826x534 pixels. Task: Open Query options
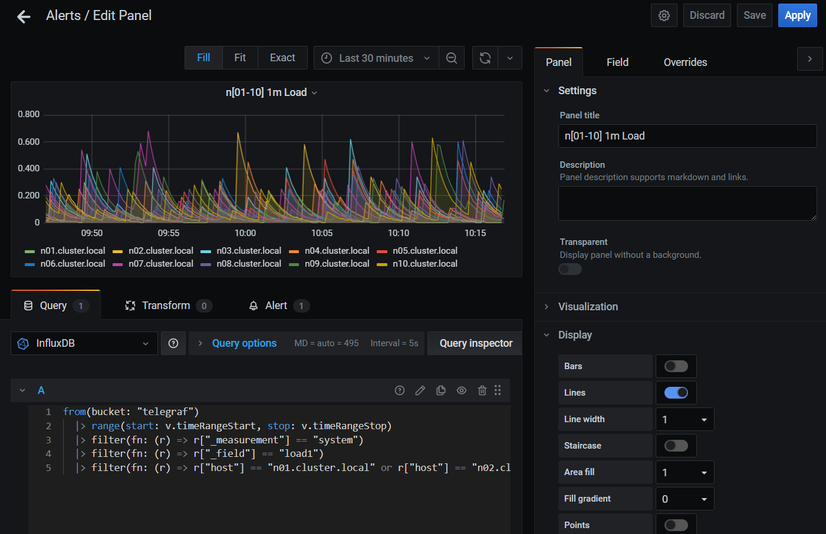click(x=244, y=343)
